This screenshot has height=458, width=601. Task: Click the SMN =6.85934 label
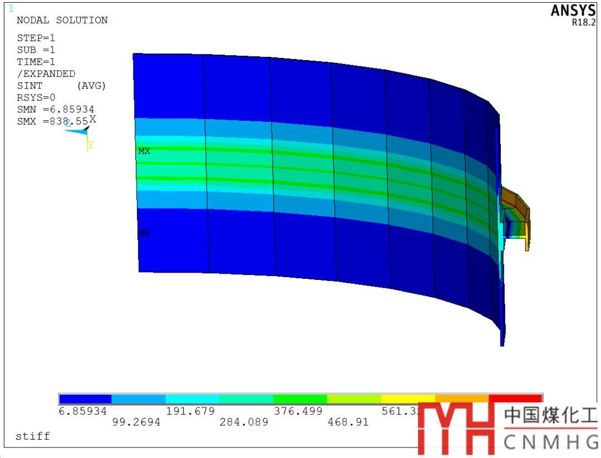tap(55, 109)
